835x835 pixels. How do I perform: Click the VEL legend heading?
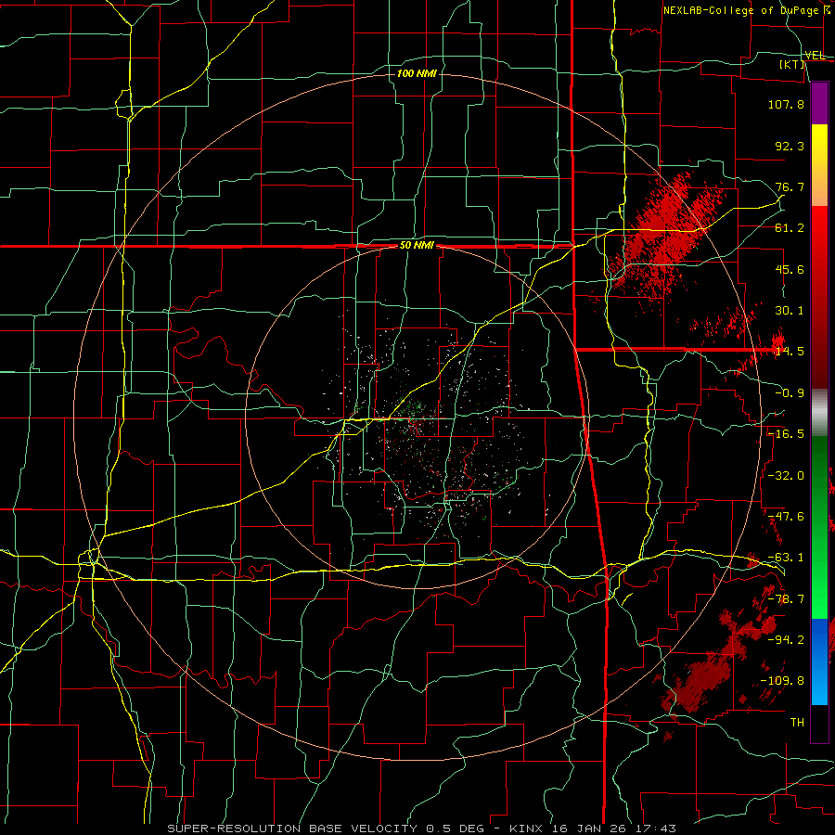815,56
